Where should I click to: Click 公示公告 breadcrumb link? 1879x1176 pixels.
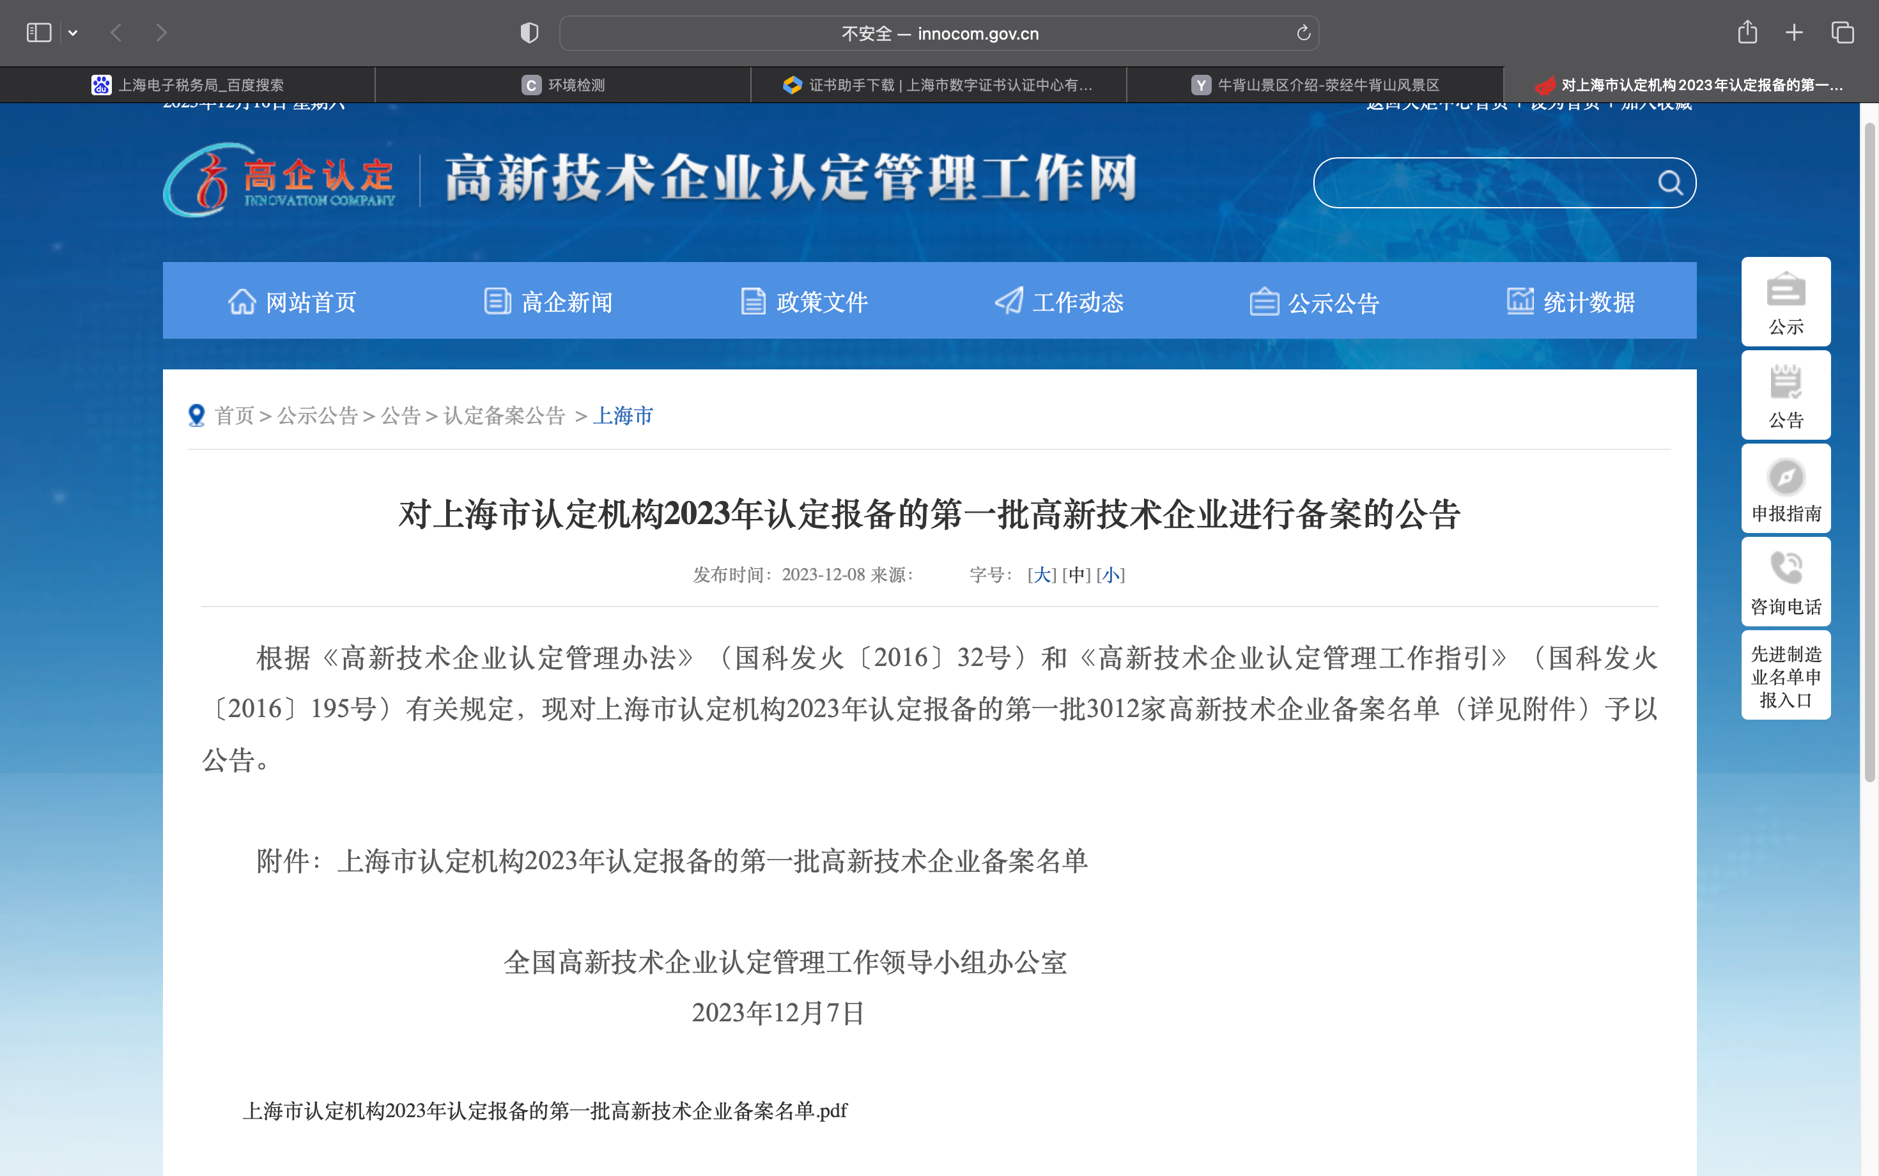point(317,415)
